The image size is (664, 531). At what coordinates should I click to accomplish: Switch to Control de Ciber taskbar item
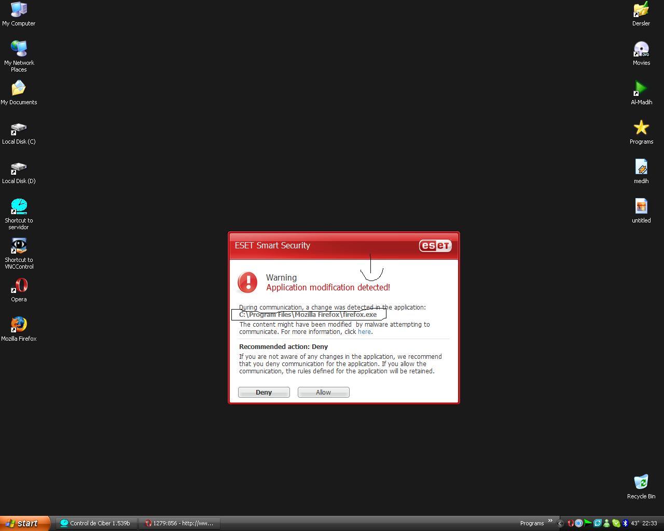(96, 523)
